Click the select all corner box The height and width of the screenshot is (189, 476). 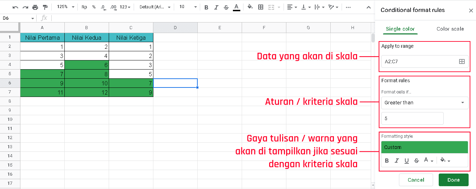tap(10, 28)
